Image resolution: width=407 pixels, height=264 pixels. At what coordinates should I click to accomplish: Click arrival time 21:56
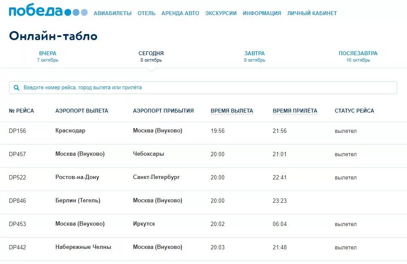coord(279,131)
